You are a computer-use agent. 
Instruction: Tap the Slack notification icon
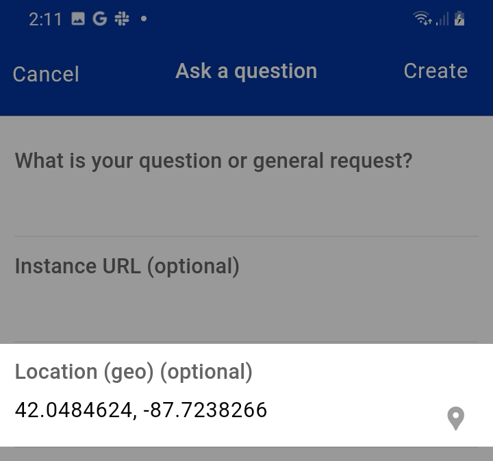[122, 19]
